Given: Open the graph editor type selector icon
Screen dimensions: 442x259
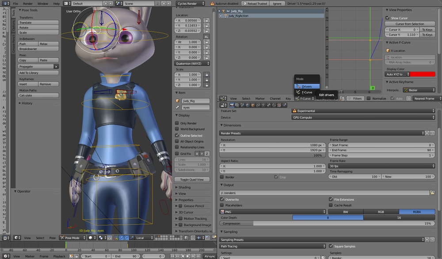Looking at the screenshot, I should tap(223, 99).
